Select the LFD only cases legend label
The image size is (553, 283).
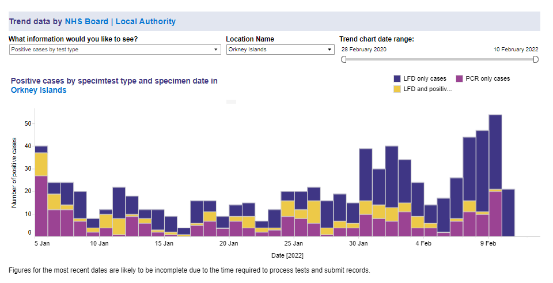425,78
